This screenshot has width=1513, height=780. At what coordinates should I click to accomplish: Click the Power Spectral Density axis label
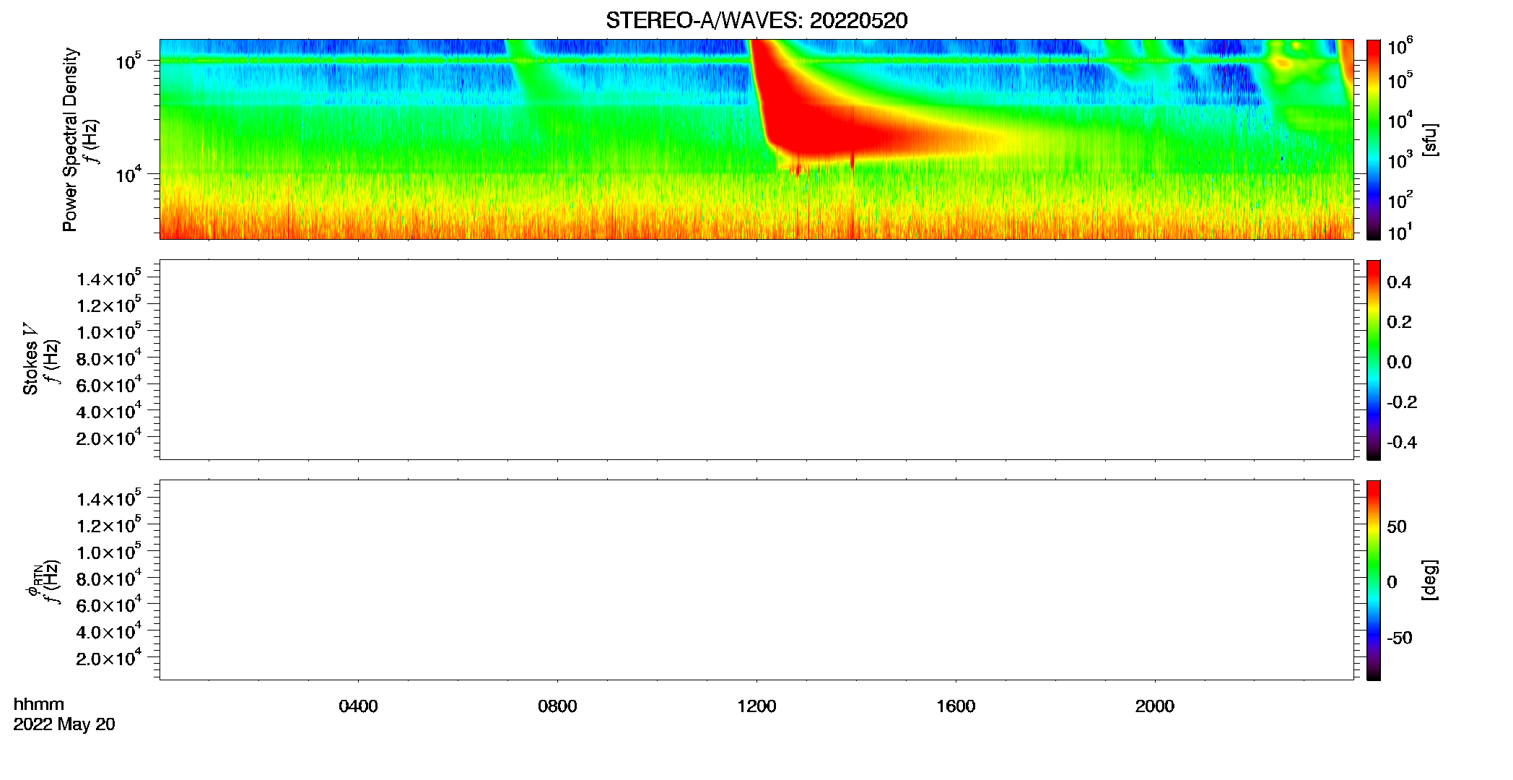click(70, 139)
